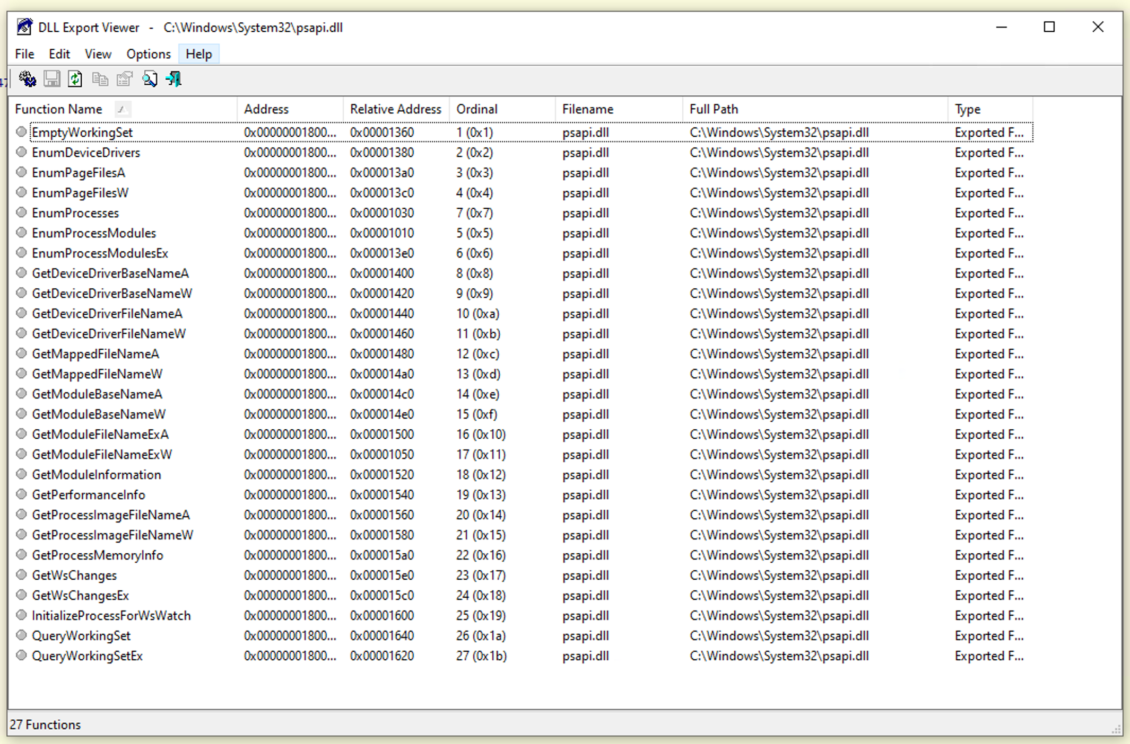Select the circle indicator beside EnumProcesses
The height and width of the screenshot is (744, 1130).
point(21,212)
